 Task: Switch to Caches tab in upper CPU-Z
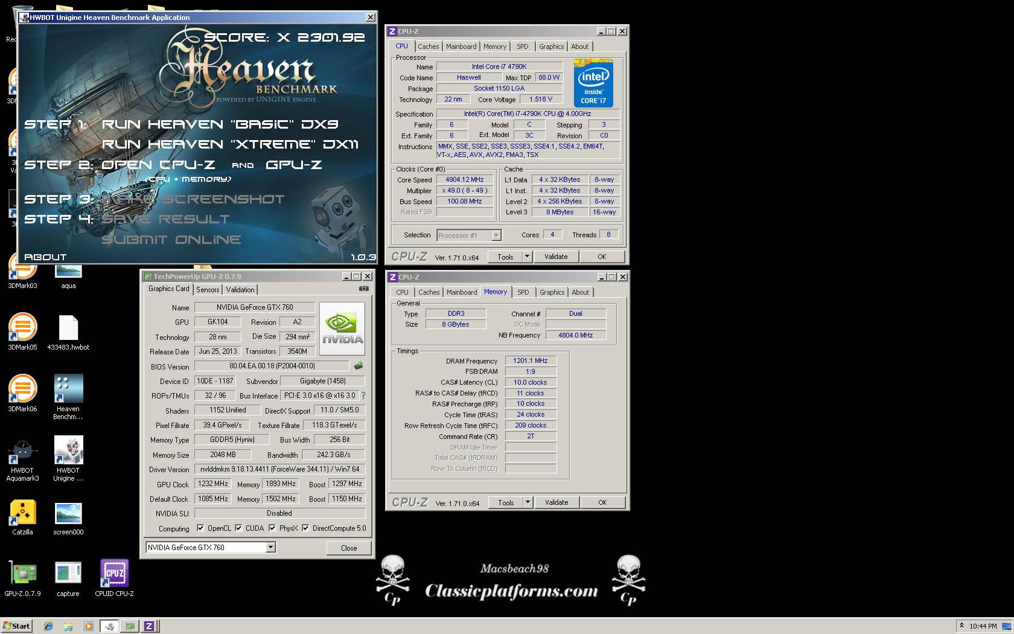point(429,46)
